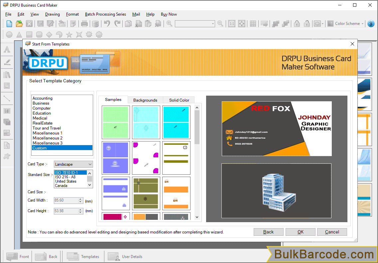The image size is (378, 263).
Task: Open the Drawing menu
Action: (x=52, y=14)
